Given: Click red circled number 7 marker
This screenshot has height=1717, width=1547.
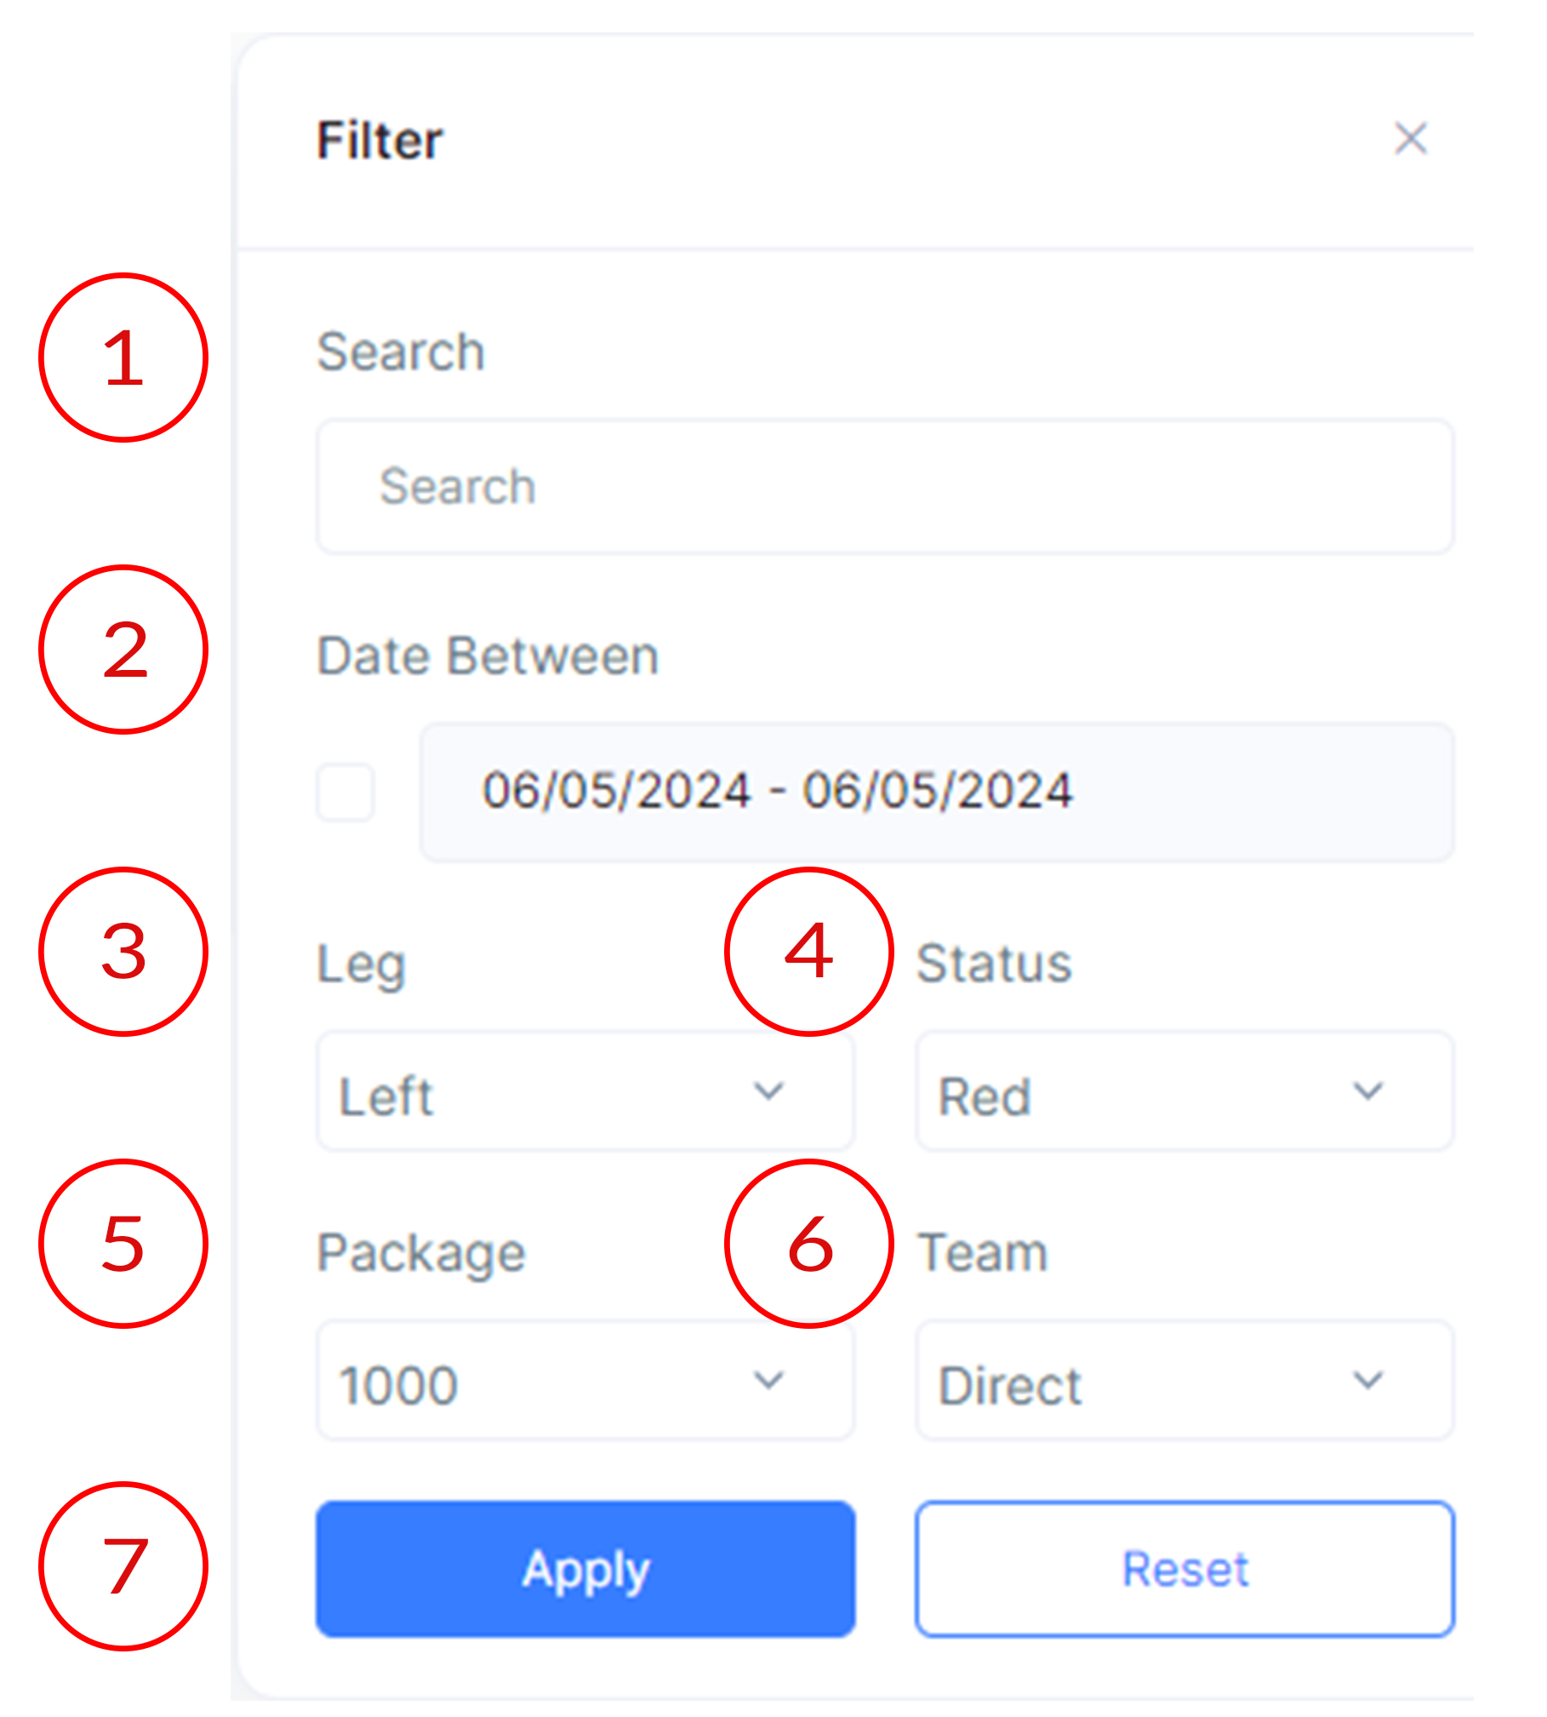Looking at the screenshot, I should click(x=123, y=1566).
